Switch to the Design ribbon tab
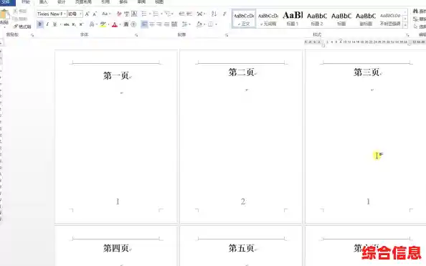This screenshot has width=426, height=266. (62, 2)
